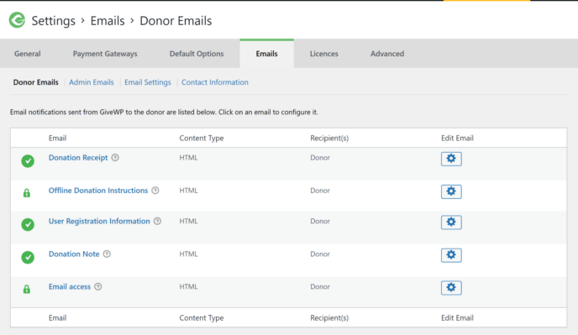The width and height of the screenshot is (578, 335).
Task: Click the top Recipient(s) column header
Action: [x=329, y=139]
